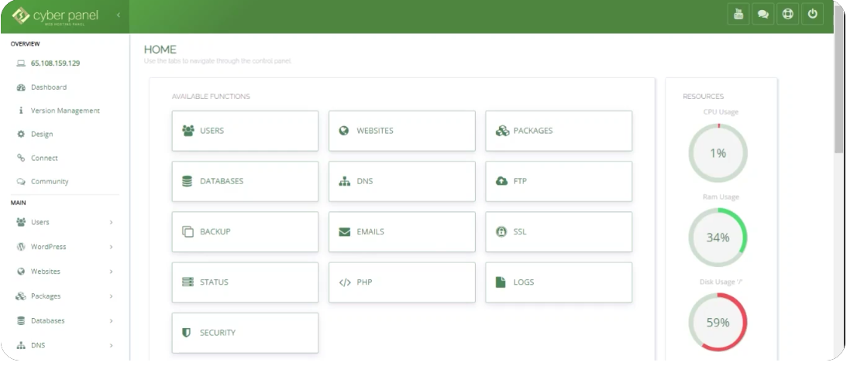The width and height of the screenshot is (850, 376).
Task: Click the RESOURCES panel heading
Action: tap(703, 96)
